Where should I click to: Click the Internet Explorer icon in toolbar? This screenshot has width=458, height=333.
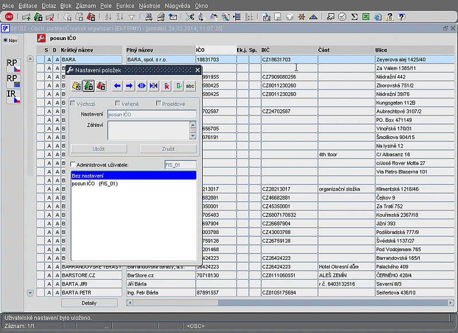tap(378, 17)
